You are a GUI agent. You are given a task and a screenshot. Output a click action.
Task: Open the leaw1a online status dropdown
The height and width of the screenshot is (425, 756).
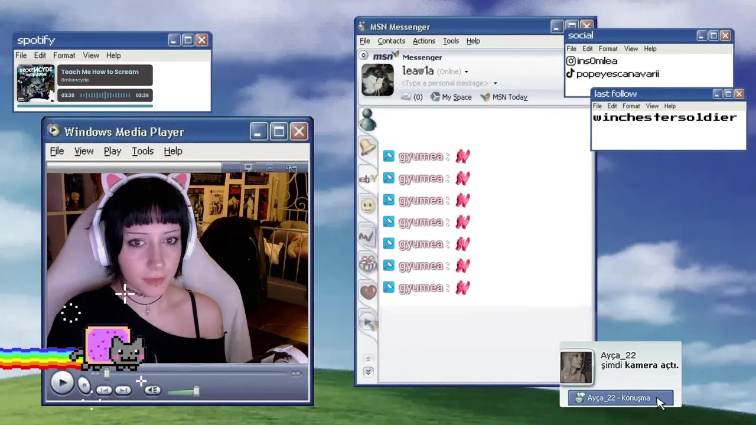(x=466, y=72)
